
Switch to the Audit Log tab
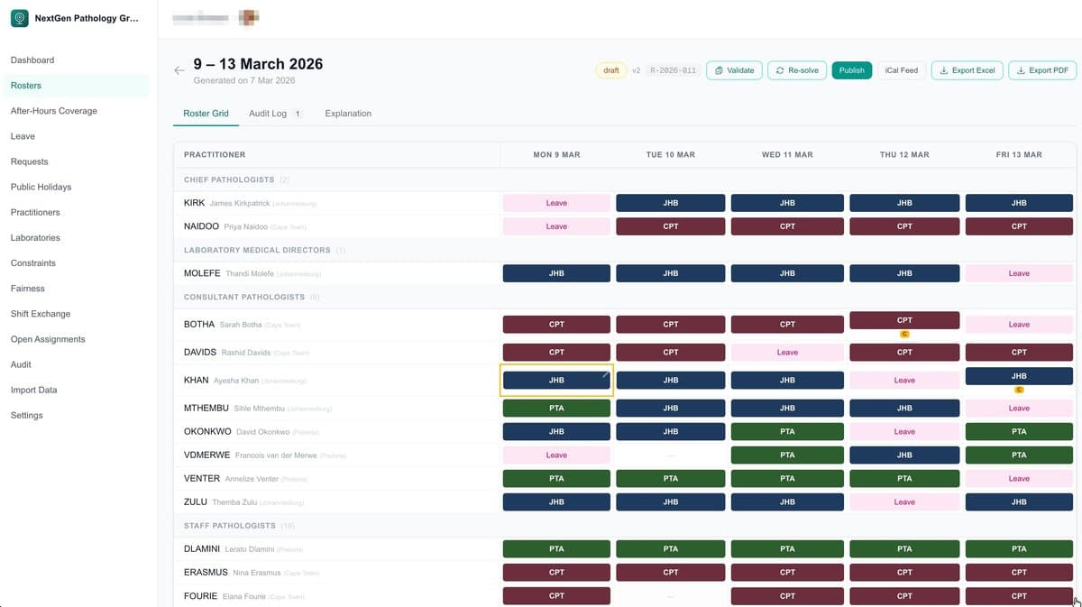(268, 114)
